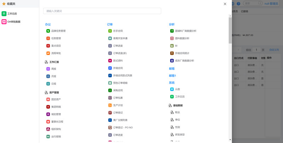Image resolution: width=283 pixels, height=143 pixels.
Task: Open the 订单进度(新) icon
Action: point(110,53)
